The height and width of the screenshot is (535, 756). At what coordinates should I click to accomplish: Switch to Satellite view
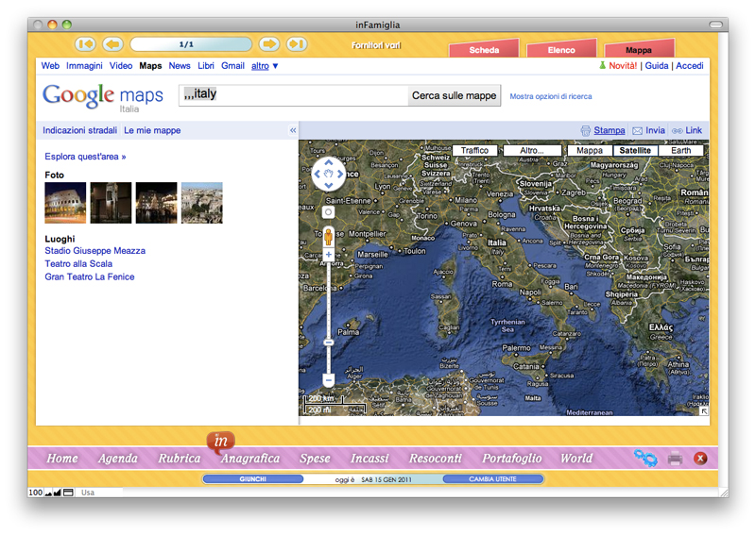[635, 151]
